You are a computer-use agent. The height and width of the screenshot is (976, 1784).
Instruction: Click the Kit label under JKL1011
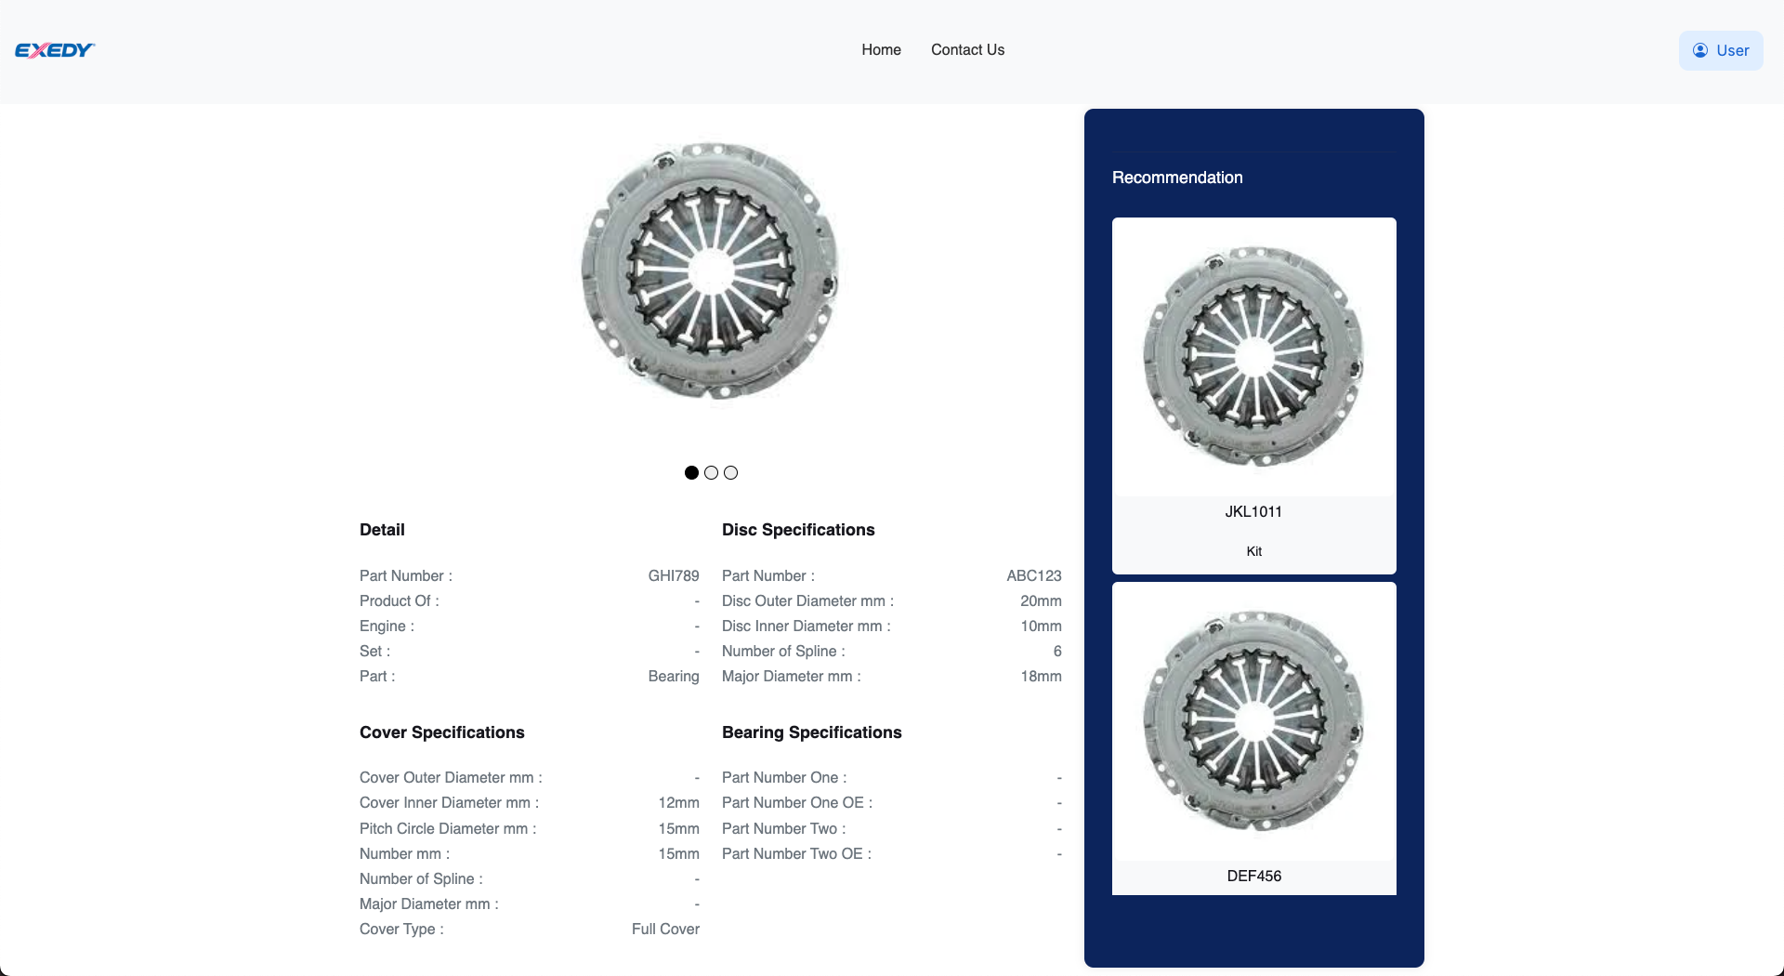(x=1253, y=551)
